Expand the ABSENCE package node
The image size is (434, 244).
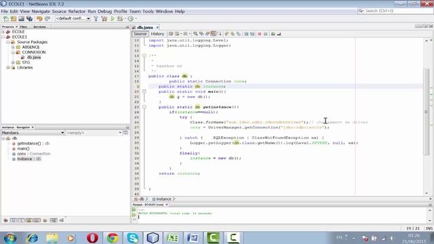click(x=13, y=47)
